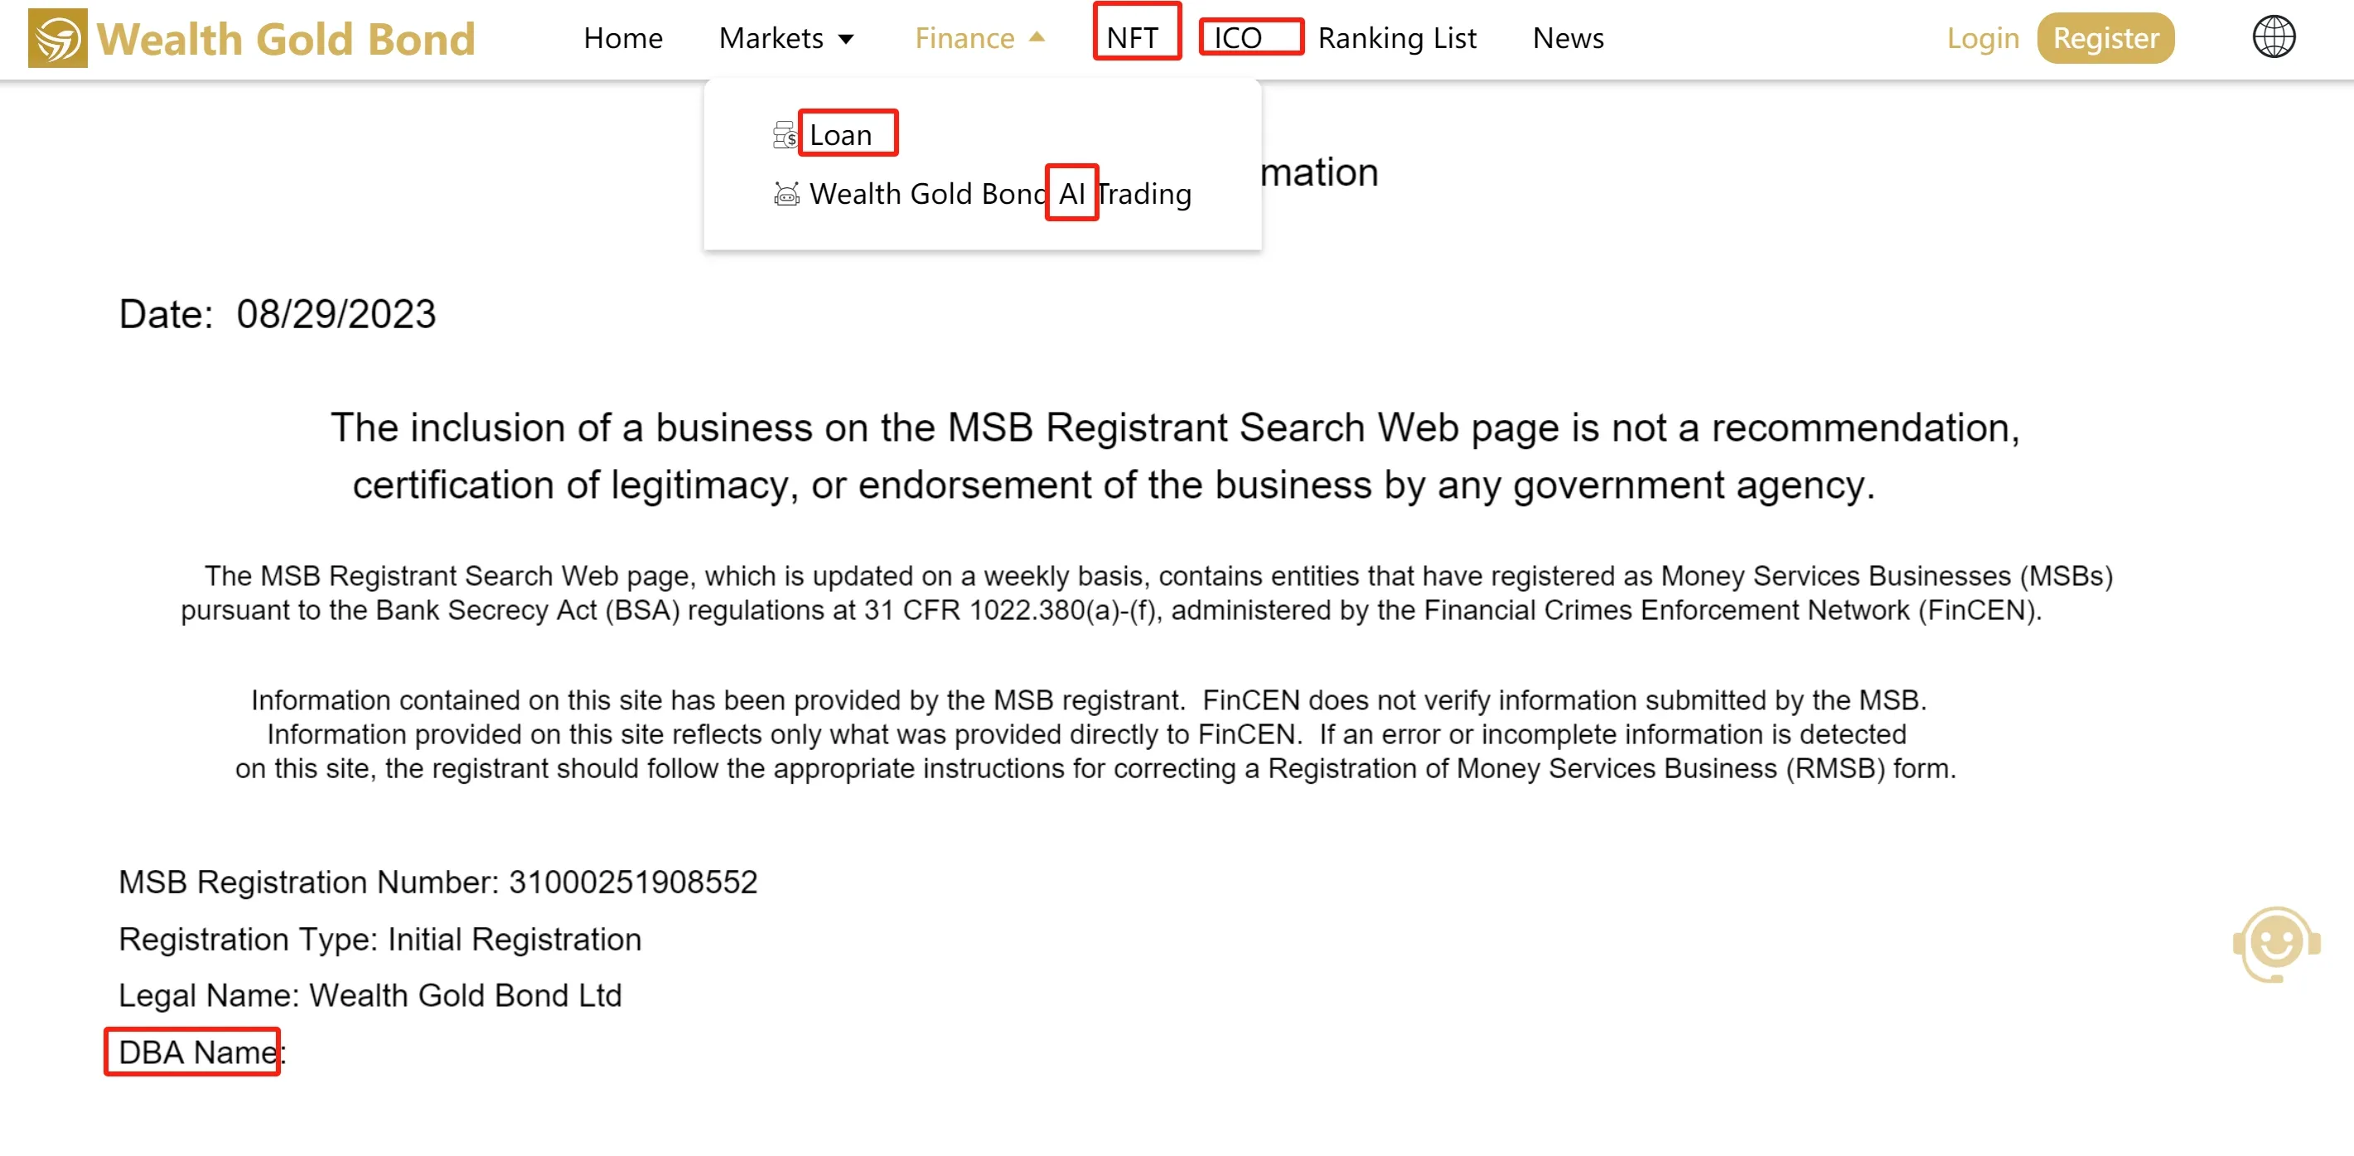Click Registration Type: Initial Registration text

point(380,940)
